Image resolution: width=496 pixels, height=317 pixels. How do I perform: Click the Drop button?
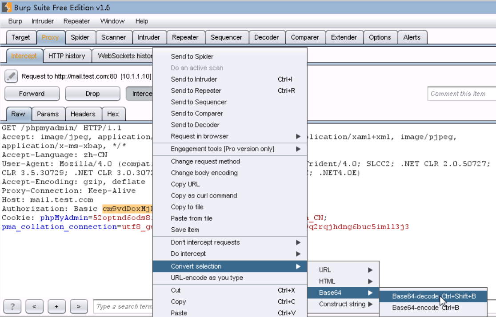click(93, 94)
